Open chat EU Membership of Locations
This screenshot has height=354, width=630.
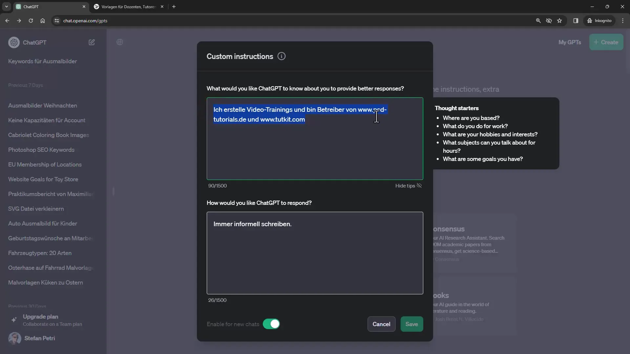click(x=45, y=165)
